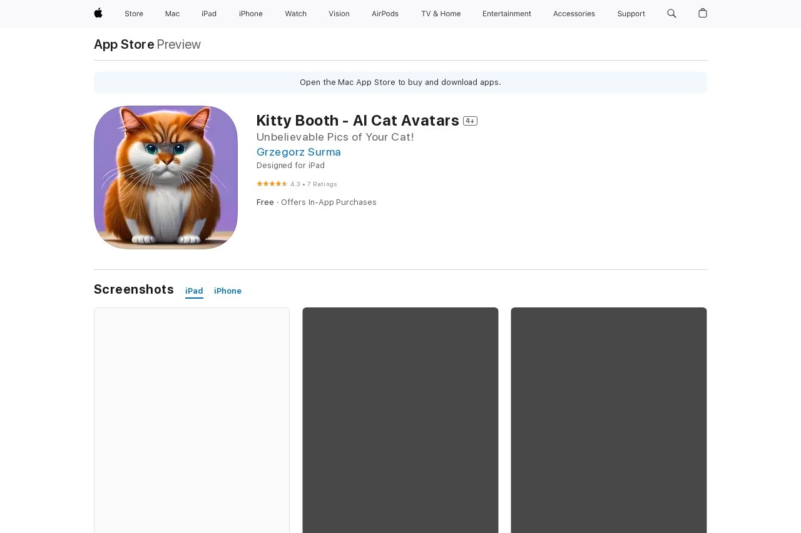Open the iPad nav menu
The height and width of the screenshot is (533, 801).
pyautogui.click(x=209, y=14)
